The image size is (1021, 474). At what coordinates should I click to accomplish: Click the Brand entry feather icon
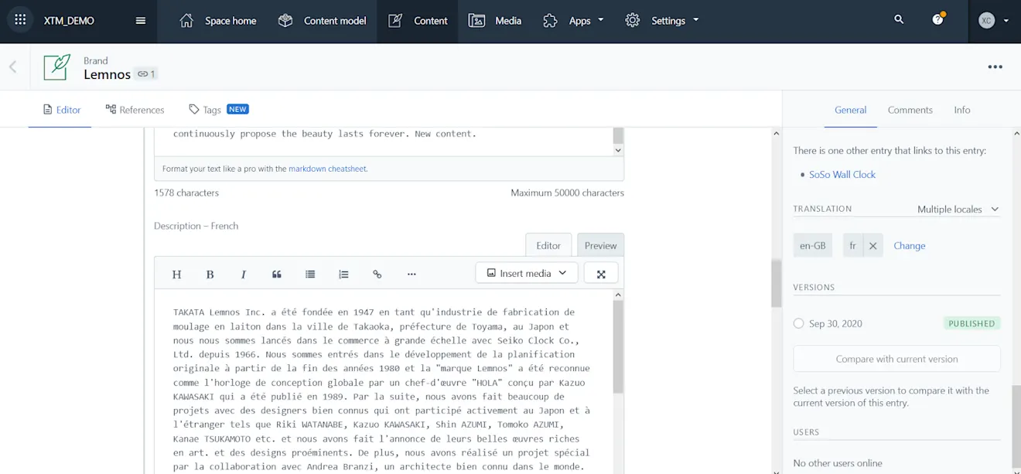pyautogui.click(x=57, y=67)
